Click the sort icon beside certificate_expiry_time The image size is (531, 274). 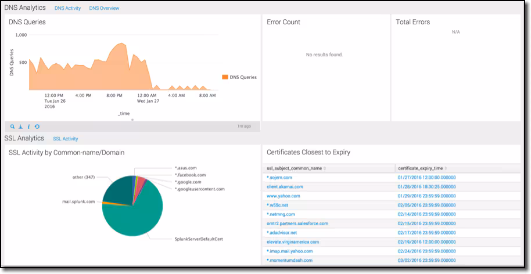pyautogui.click(x=446, y=168)
